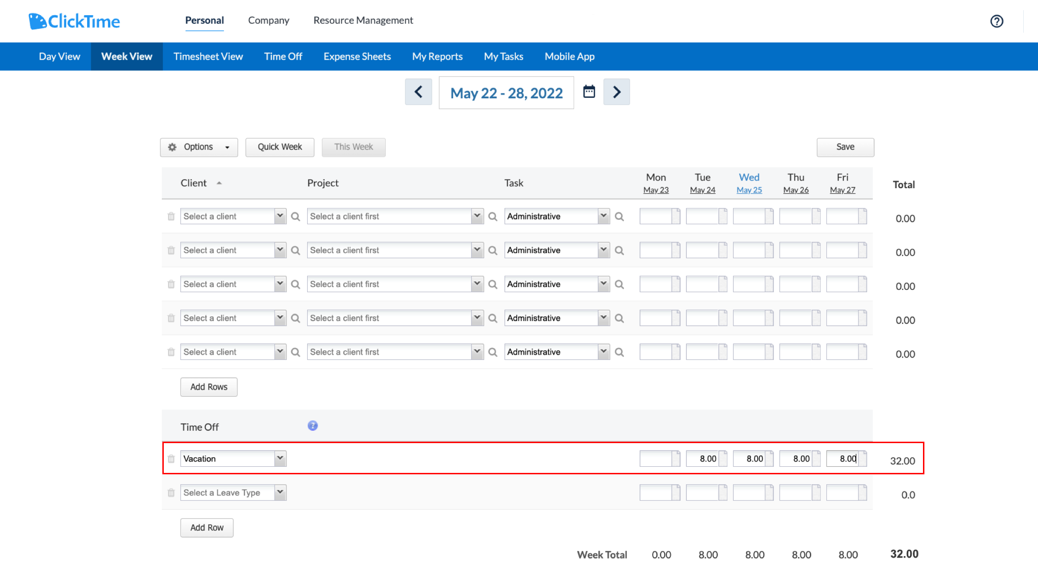Click trash icon of fourth client row

coord(171,318)
